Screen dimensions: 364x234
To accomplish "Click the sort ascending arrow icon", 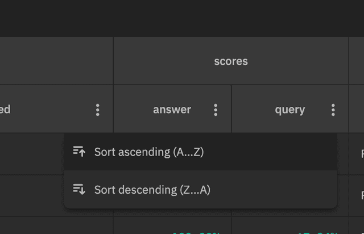I will point(79,152).
